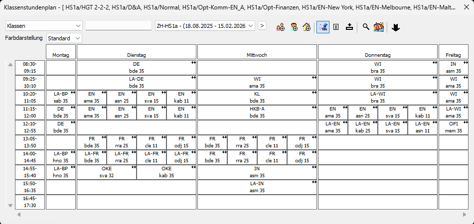Click the double-arrow icon on LA-DE bde 35
Viewport: 474px width, 224px height.
coord(193,78)
